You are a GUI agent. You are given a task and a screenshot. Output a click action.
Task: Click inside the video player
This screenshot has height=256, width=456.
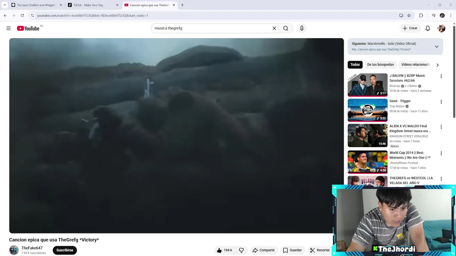click(176, 135)
